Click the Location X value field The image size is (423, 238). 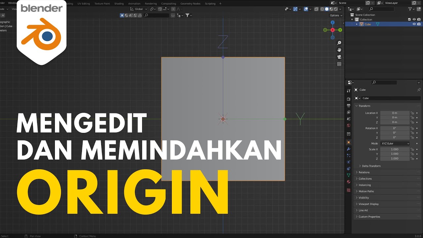(x=395, y=113)
